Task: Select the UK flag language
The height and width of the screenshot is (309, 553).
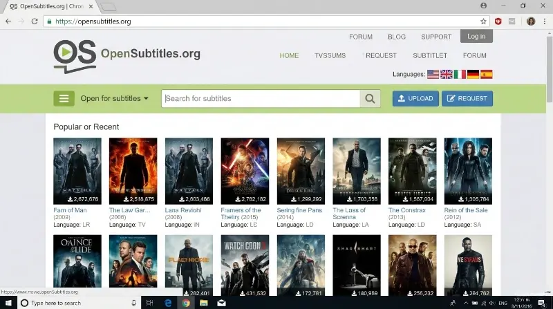Action: click(446, 74)
